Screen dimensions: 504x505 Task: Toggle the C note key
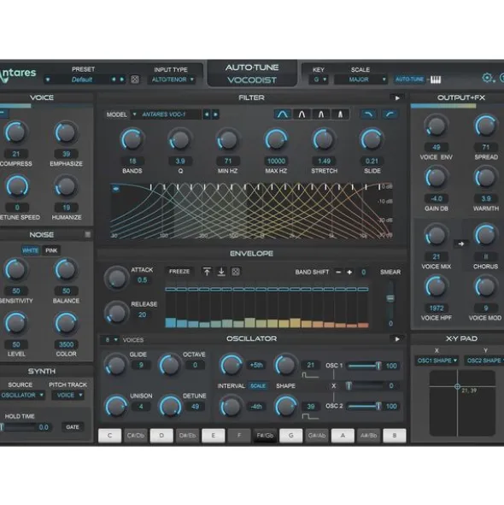tap(110, 436)
